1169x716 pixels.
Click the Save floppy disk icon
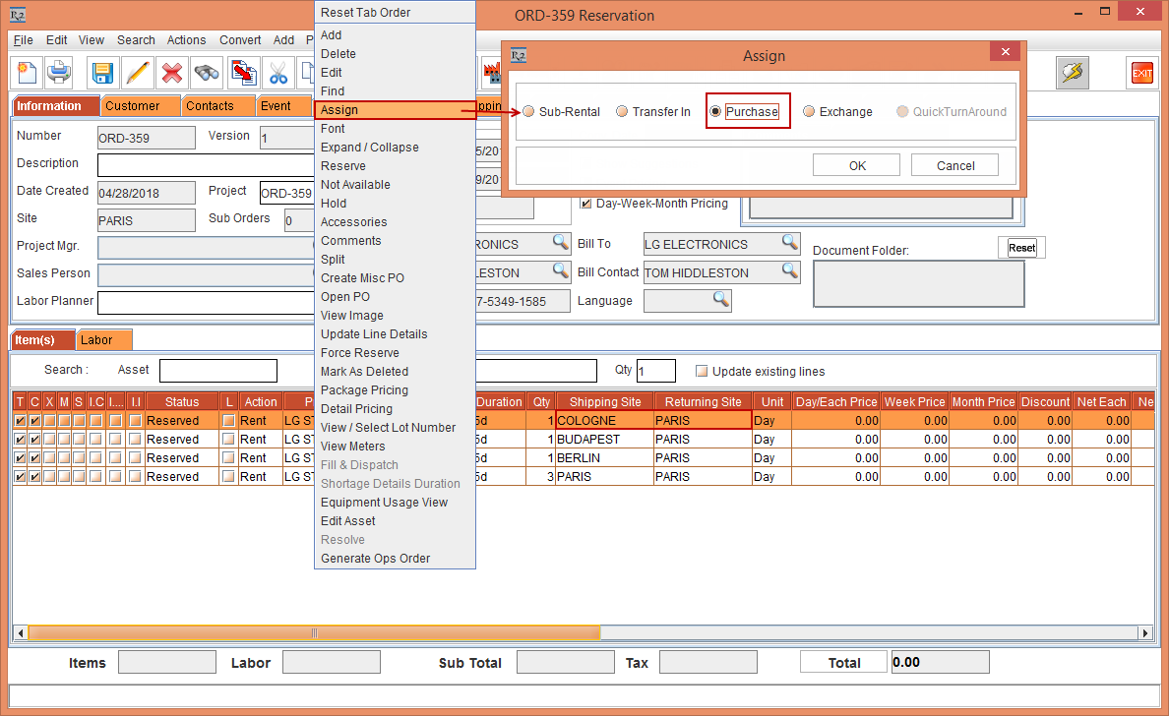click(103, 72)
